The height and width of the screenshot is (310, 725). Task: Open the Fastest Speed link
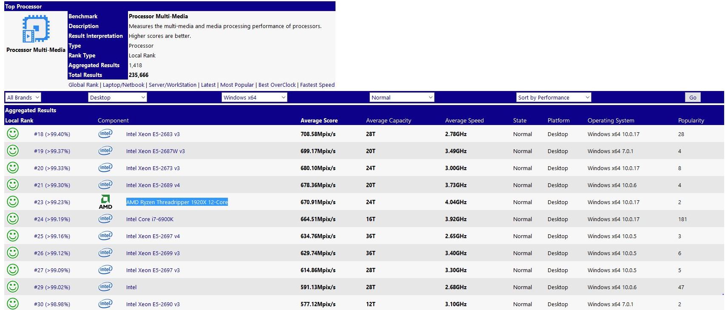pyautogui.click(x=317, y=85)
